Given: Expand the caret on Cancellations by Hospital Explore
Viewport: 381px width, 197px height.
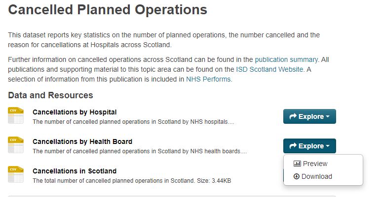Looking at the screenshot, I should 328,117.
